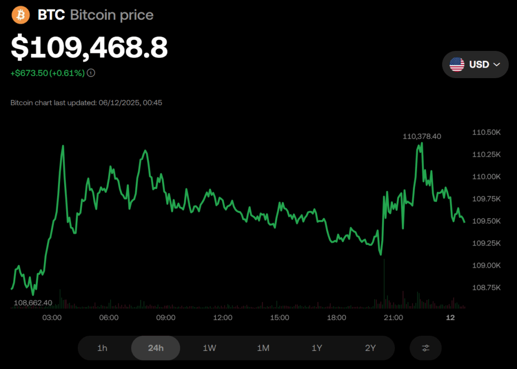This screenshot has width=517, height=369.
Task: Click the 109.75K y-axis label
Action: coord(486,199)
